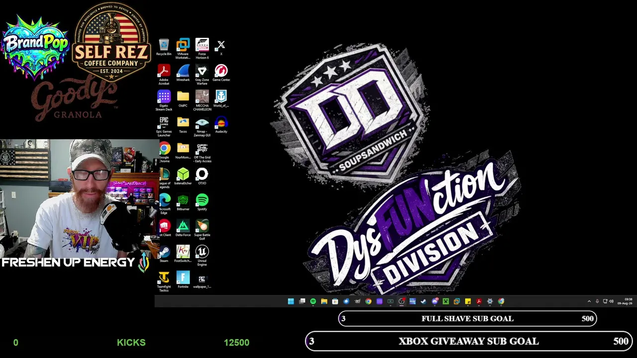Launch Unreal Engine from the desktop
This screenshot has height=358, width=637.
pos(202,256)
